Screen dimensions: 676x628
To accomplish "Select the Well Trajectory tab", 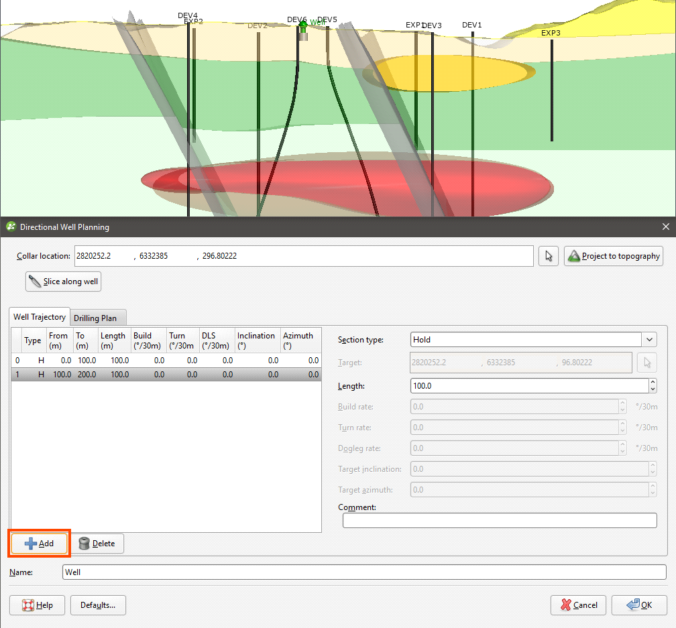I will pos(40,317).
